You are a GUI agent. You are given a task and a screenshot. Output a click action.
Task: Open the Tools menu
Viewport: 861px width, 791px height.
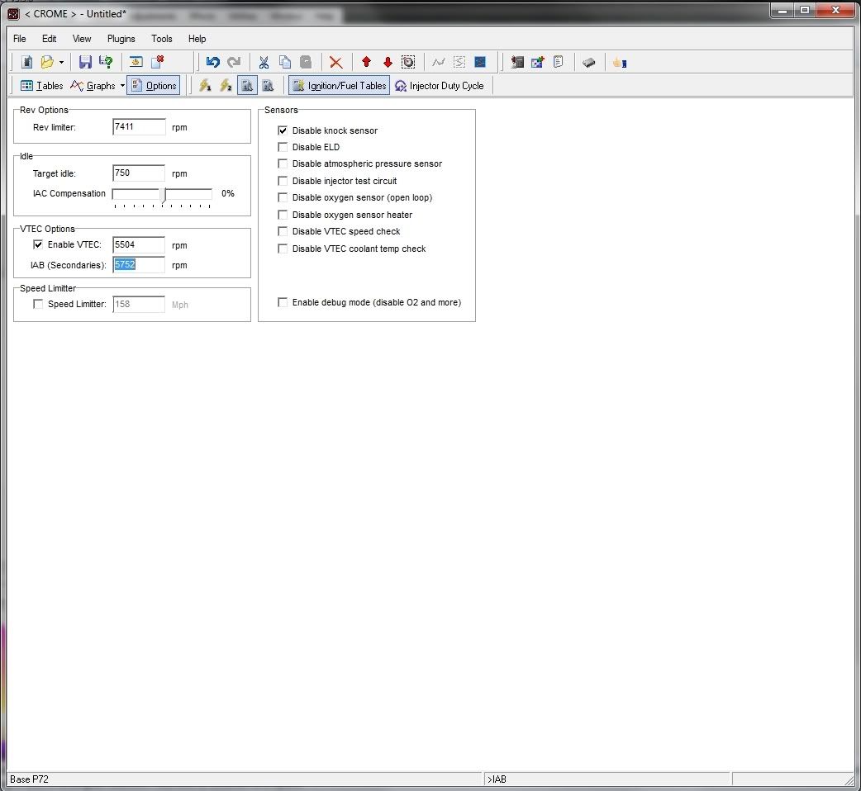pos(162,39)
